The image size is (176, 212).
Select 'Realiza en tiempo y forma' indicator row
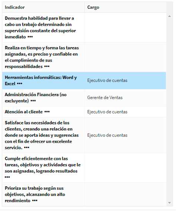[x=84, y=57]
